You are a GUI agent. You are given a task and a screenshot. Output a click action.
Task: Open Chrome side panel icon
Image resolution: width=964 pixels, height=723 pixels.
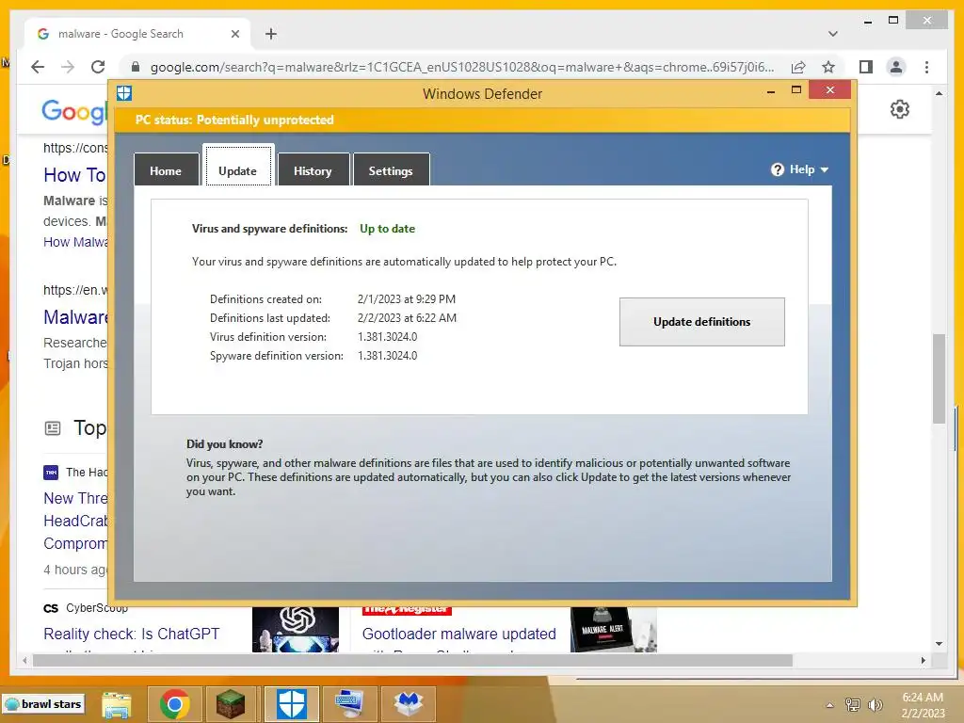pos(866,67)
